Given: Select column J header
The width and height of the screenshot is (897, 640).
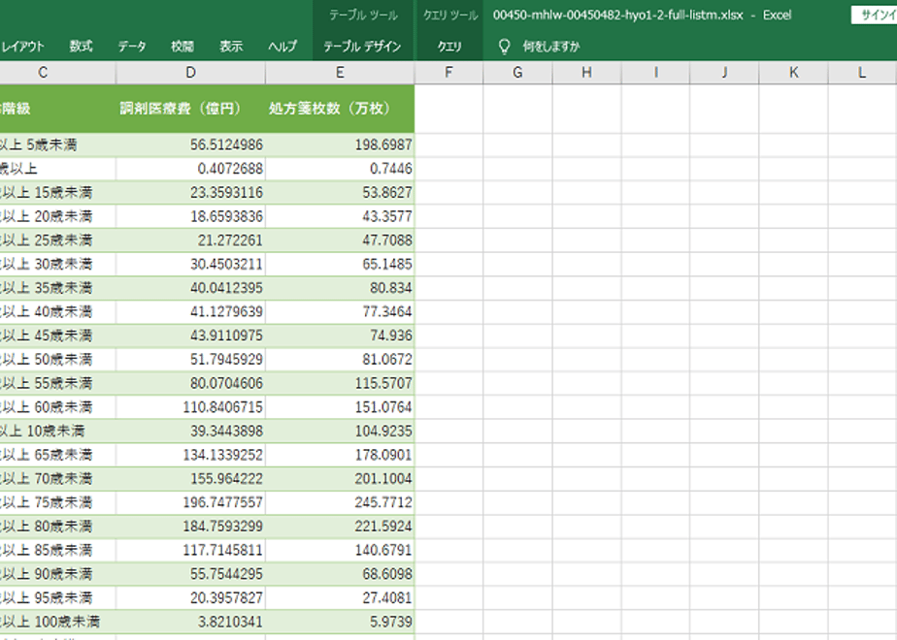Looking at the screenshot, I should pyautogui.click(x=724, y=73).
